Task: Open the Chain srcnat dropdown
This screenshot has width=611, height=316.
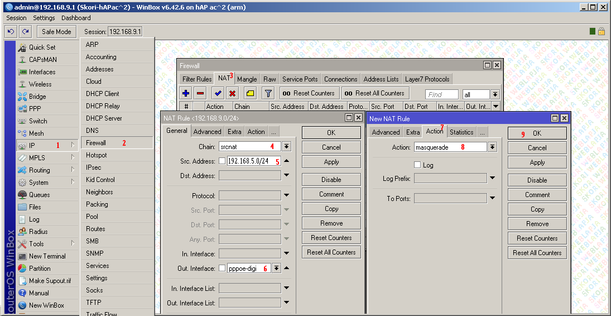Action: 286,147
